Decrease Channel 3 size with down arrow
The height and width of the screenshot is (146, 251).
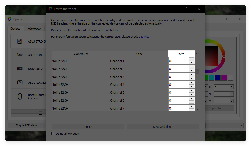192,78
